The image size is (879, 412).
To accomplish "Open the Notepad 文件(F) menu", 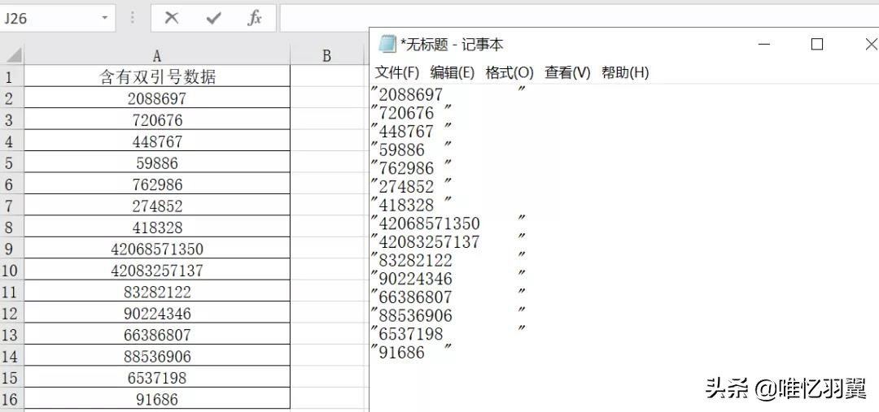I will point(397,73).
